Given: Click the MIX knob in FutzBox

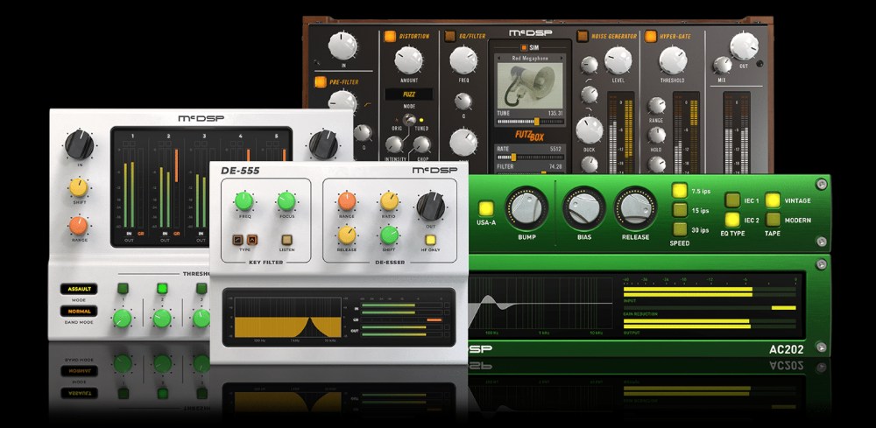Looking at the screenshot, I should pyautogui.click(x=723, y=65).
